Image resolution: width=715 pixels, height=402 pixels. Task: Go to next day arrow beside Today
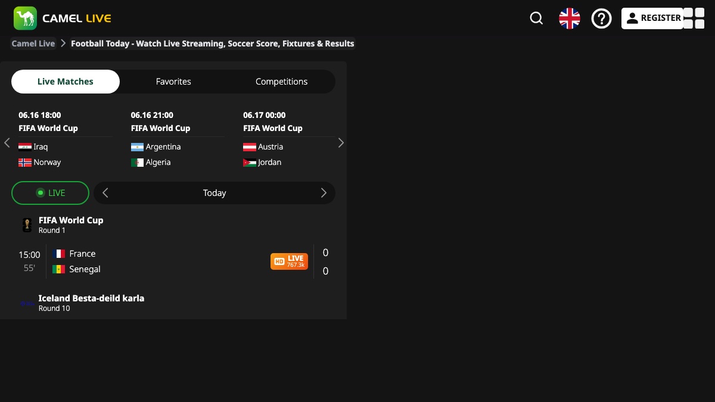pyautogui.click(x=324, y=193)
